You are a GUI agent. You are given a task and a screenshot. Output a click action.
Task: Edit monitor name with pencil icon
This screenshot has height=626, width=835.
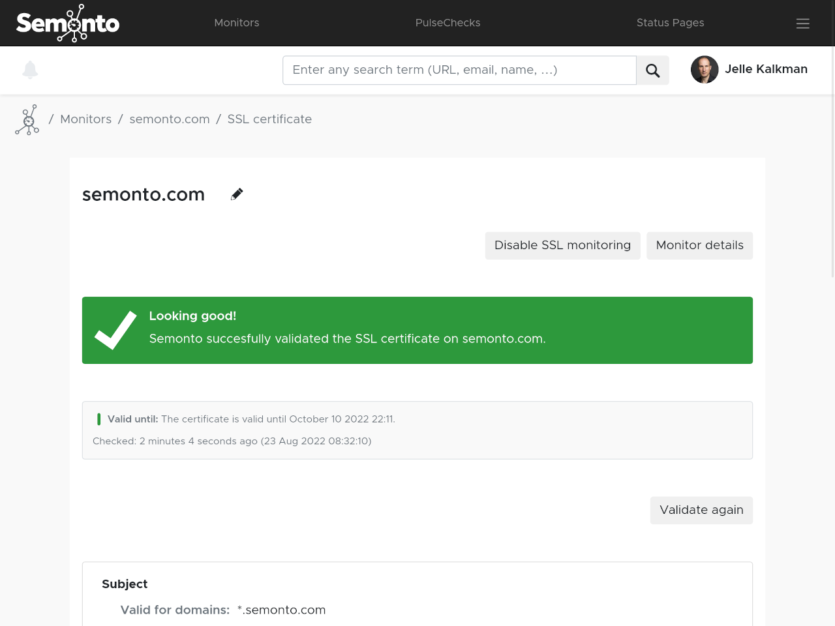(237, 194)
